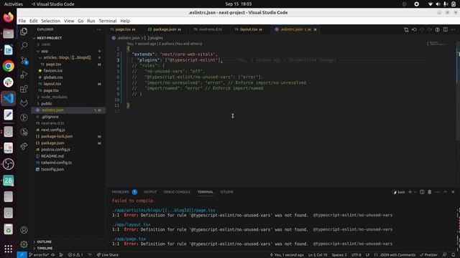
Task: Switch to the DEBUG CONSOLE tab
Action: point(177,192)
